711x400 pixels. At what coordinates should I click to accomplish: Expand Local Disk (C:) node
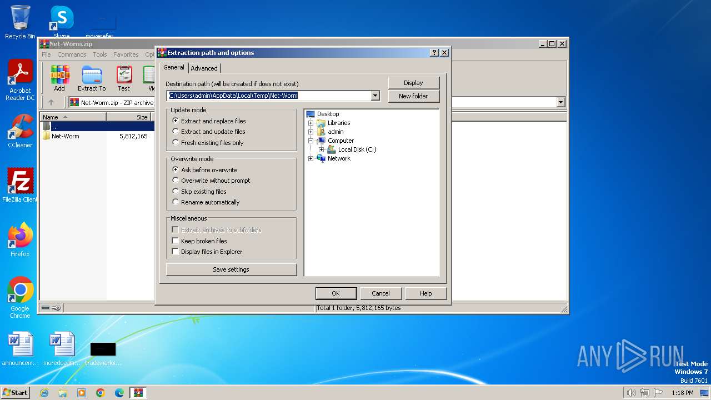[321, 149]
